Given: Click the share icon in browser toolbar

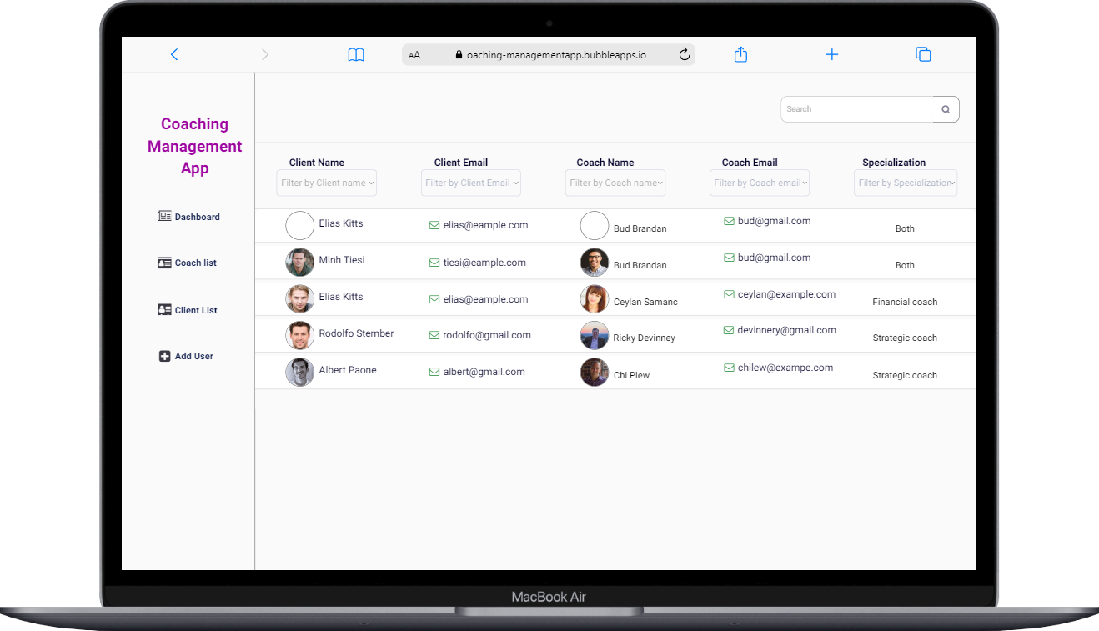Looking at the screenshot, I should [740, 54].
